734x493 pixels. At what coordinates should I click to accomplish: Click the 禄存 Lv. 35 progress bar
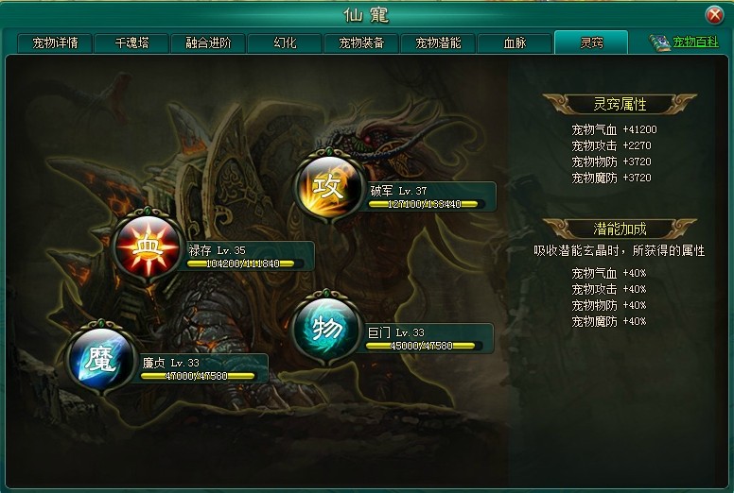point(241,263)
